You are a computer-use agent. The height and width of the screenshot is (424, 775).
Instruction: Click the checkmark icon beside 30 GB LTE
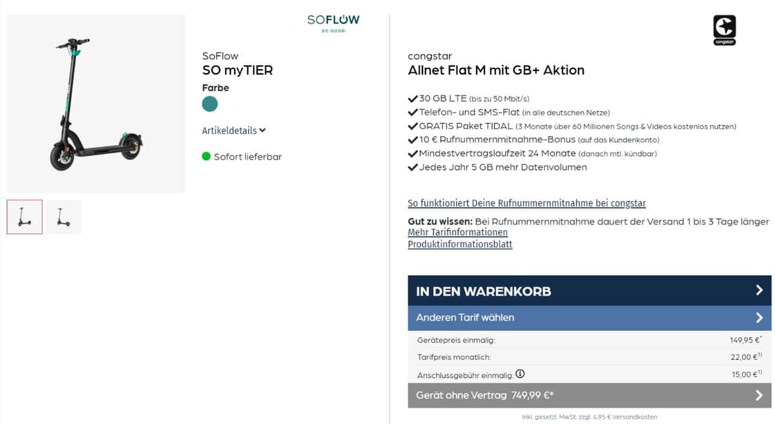point(411,98)
